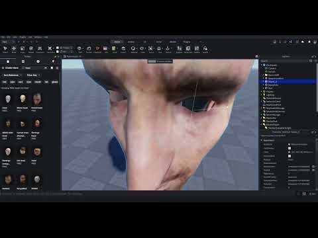Open the Toolbox first category tab
Viewport: 318px width, 238px height.
pos(8,61)
